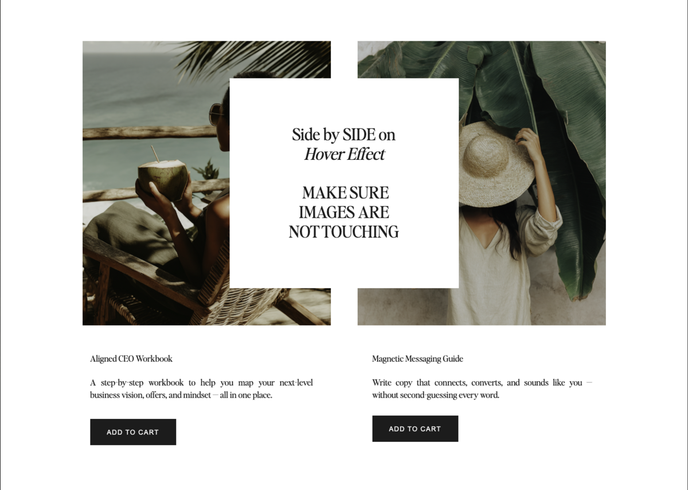Click the Aligned CEO Workbook description paragraph
Screen dimensions: 688x490
[201, 389]
